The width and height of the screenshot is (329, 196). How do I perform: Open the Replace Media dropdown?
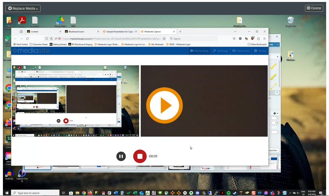(x=23, y=8)
